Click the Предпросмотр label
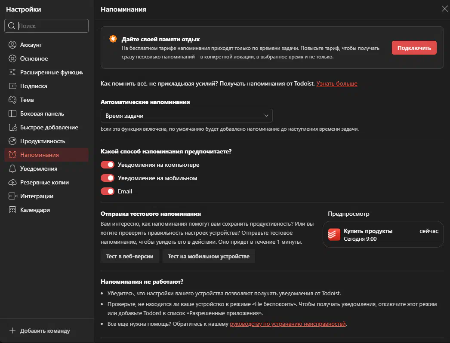 (x=348, y=214)
